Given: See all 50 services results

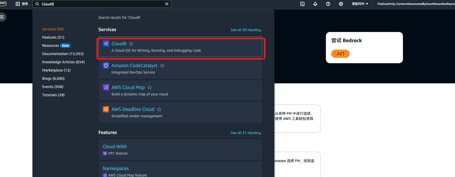Looking at the screenshot, I should [x=246, y=30].
